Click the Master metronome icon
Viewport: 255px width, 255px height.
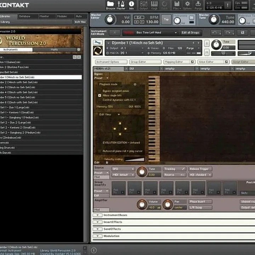(121, 5)
